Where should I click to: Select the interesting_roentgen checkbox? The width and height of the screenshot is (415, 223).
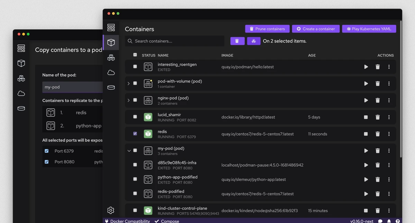[x=135, y=67]
